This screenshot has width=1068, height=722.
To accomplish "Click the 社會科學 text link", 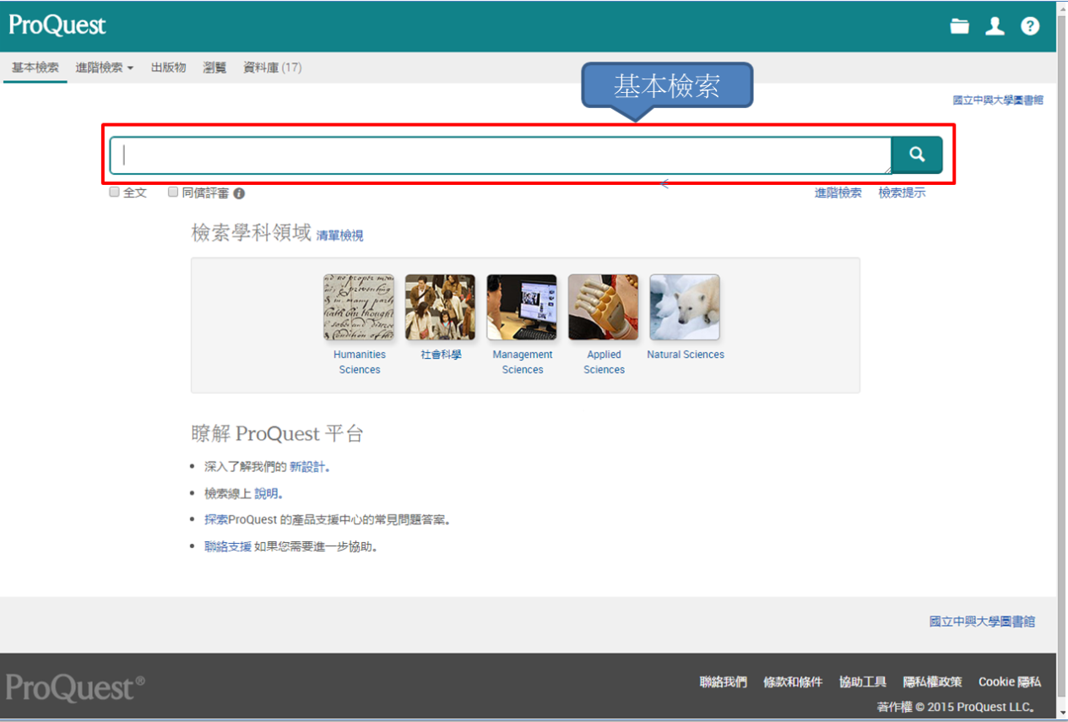I will coord(442,355).
